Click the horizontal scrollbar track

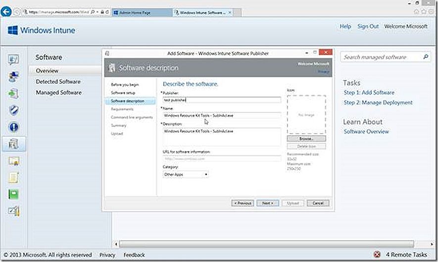(266, 244)
